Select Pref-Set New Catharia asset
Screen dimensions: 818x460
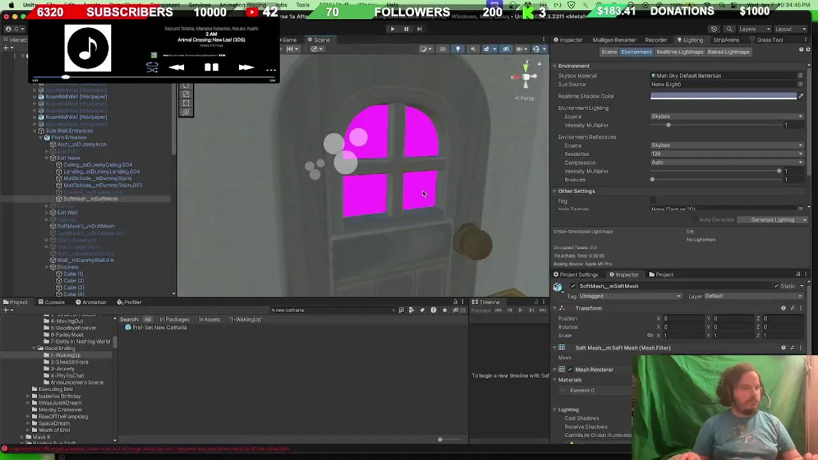[156, 328]
